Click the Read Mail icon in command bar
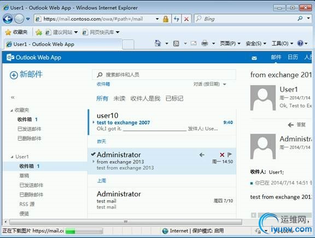This screenshot has width=315, height=238. (x=194, y=43)
